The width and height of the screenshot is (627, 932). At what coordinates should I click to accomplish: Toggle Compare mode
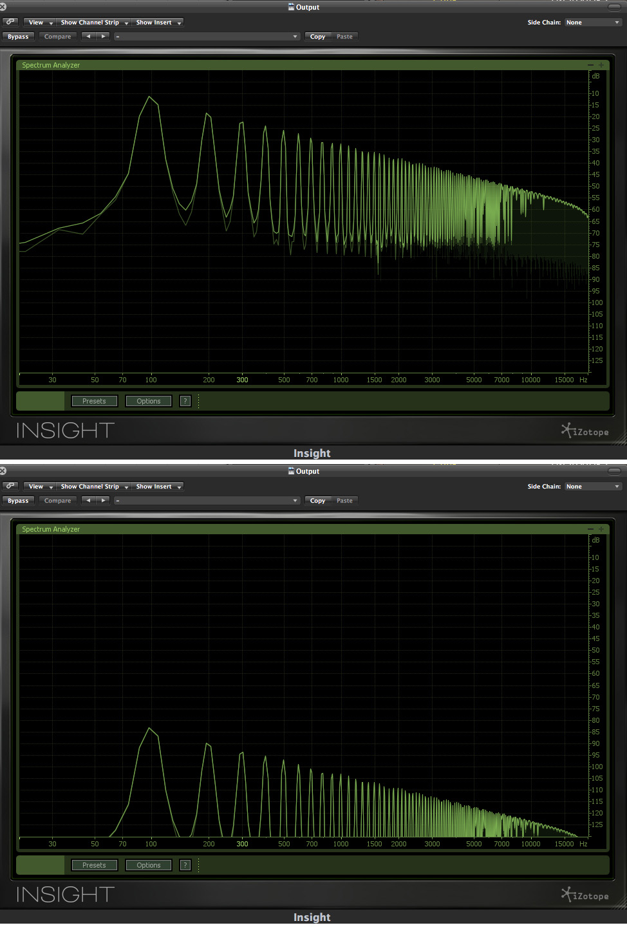pos(57,36)
